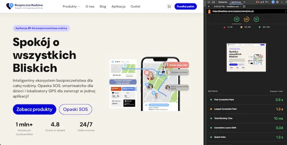Switch to the Lighthouse DevTools tab
287x145 pixels.
[236, 2]
